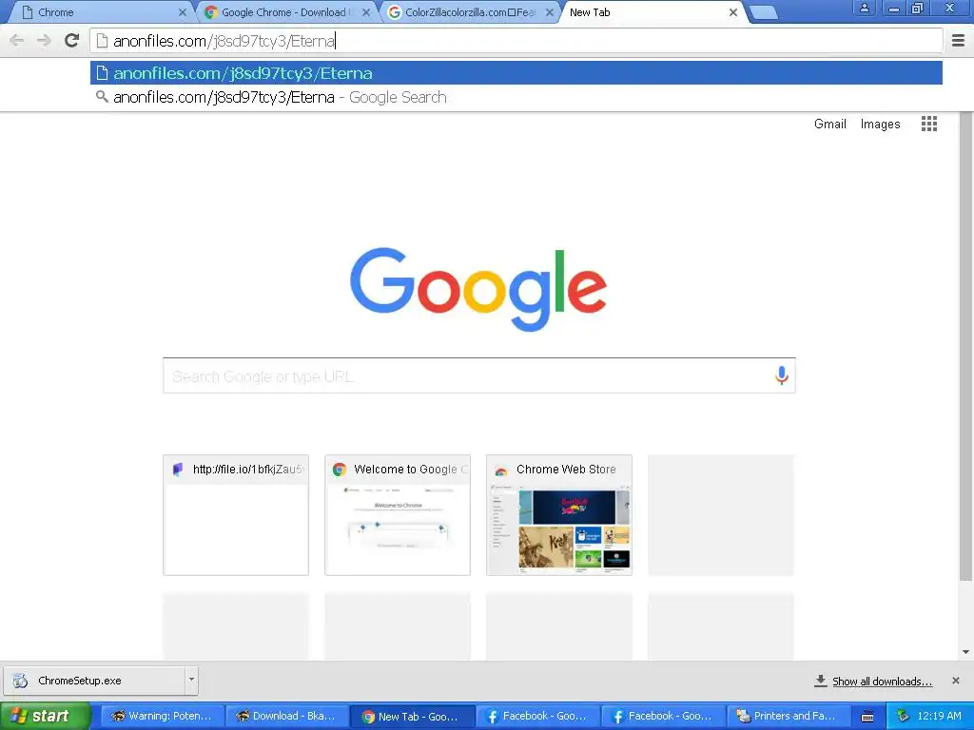The width and height of the screenshot is (974, 730).
Task: Open the file.io most-visited thumbnail
Action: [x=236, y=515]
